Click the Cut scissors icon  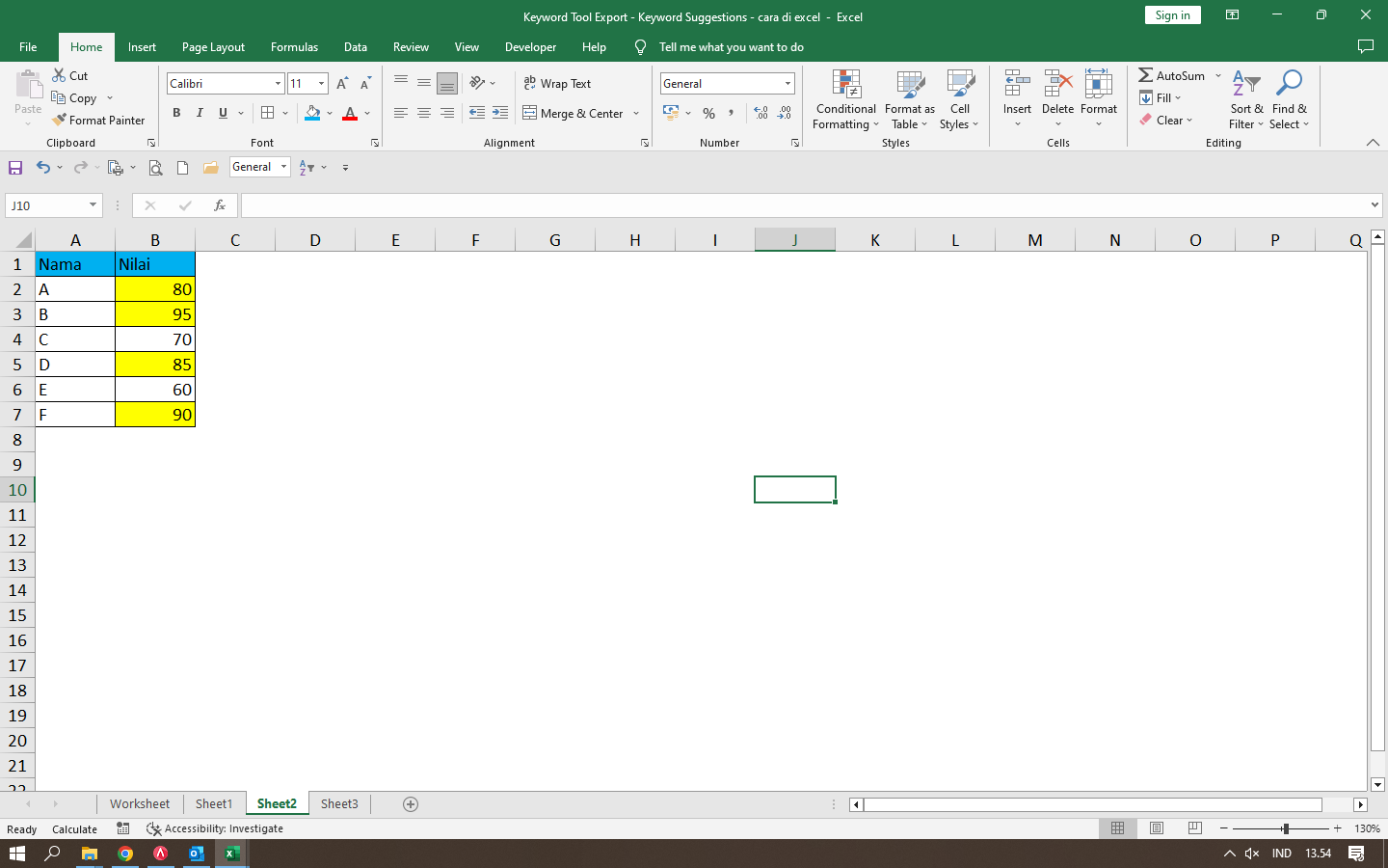coord(59,75)
